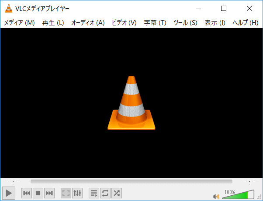Open the 再生 (L) menu
Screen dimensions: 263x201
coord(53,23)
